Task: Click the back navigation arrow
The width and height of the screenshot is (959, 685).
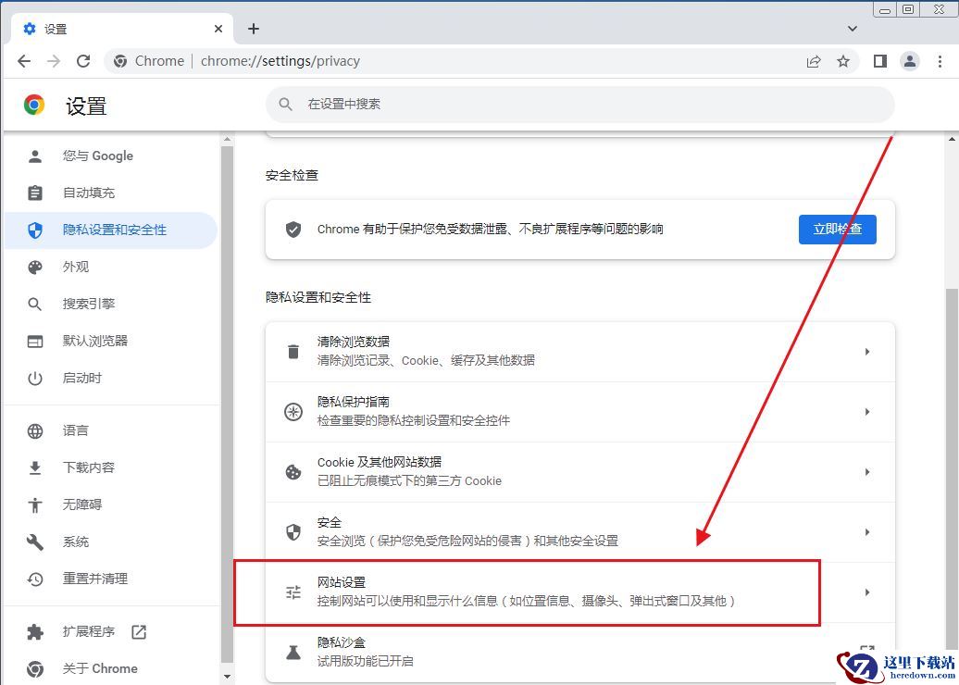Action: (x=24, y=61)
